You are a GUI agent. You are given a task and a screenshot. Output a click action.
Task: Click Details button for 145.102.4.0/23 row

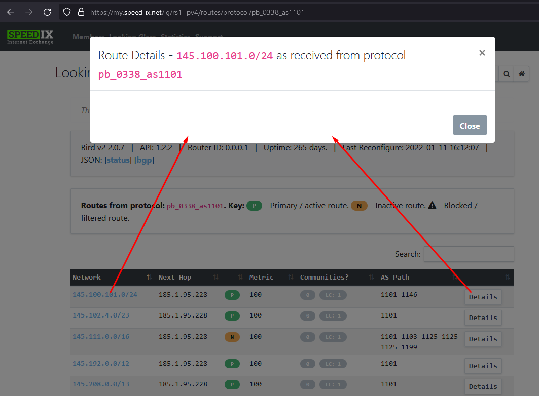[x=483, y=318]
